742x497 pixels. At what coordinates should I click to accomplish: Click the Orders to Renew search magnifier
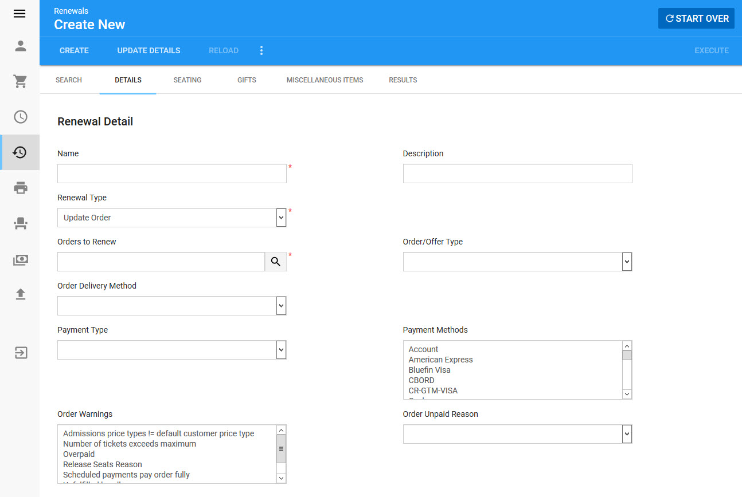(x=276, y=262)
